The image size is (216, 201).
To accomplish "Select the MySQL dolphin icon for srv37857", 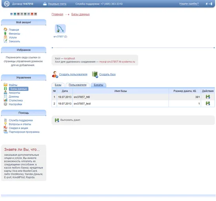I will pos(60,29).
